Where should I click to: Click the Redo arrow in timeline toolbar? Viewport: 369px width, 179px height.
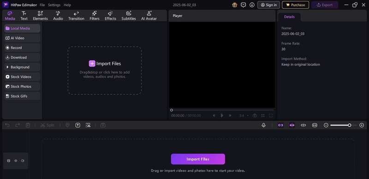coord(18,125)
